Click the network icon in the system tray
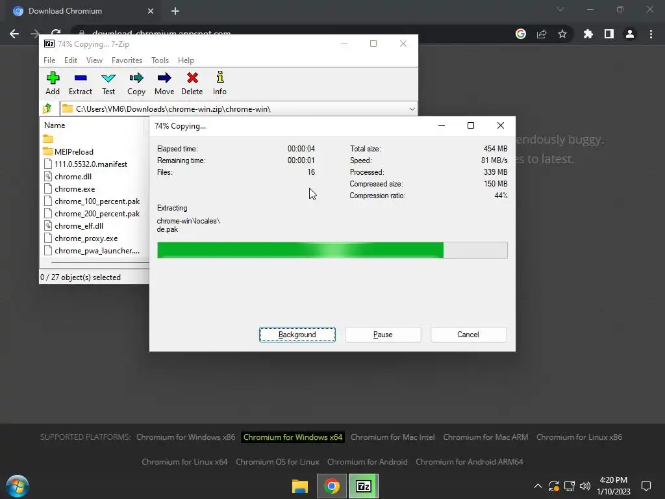665x499 pixels. [569, 486]
